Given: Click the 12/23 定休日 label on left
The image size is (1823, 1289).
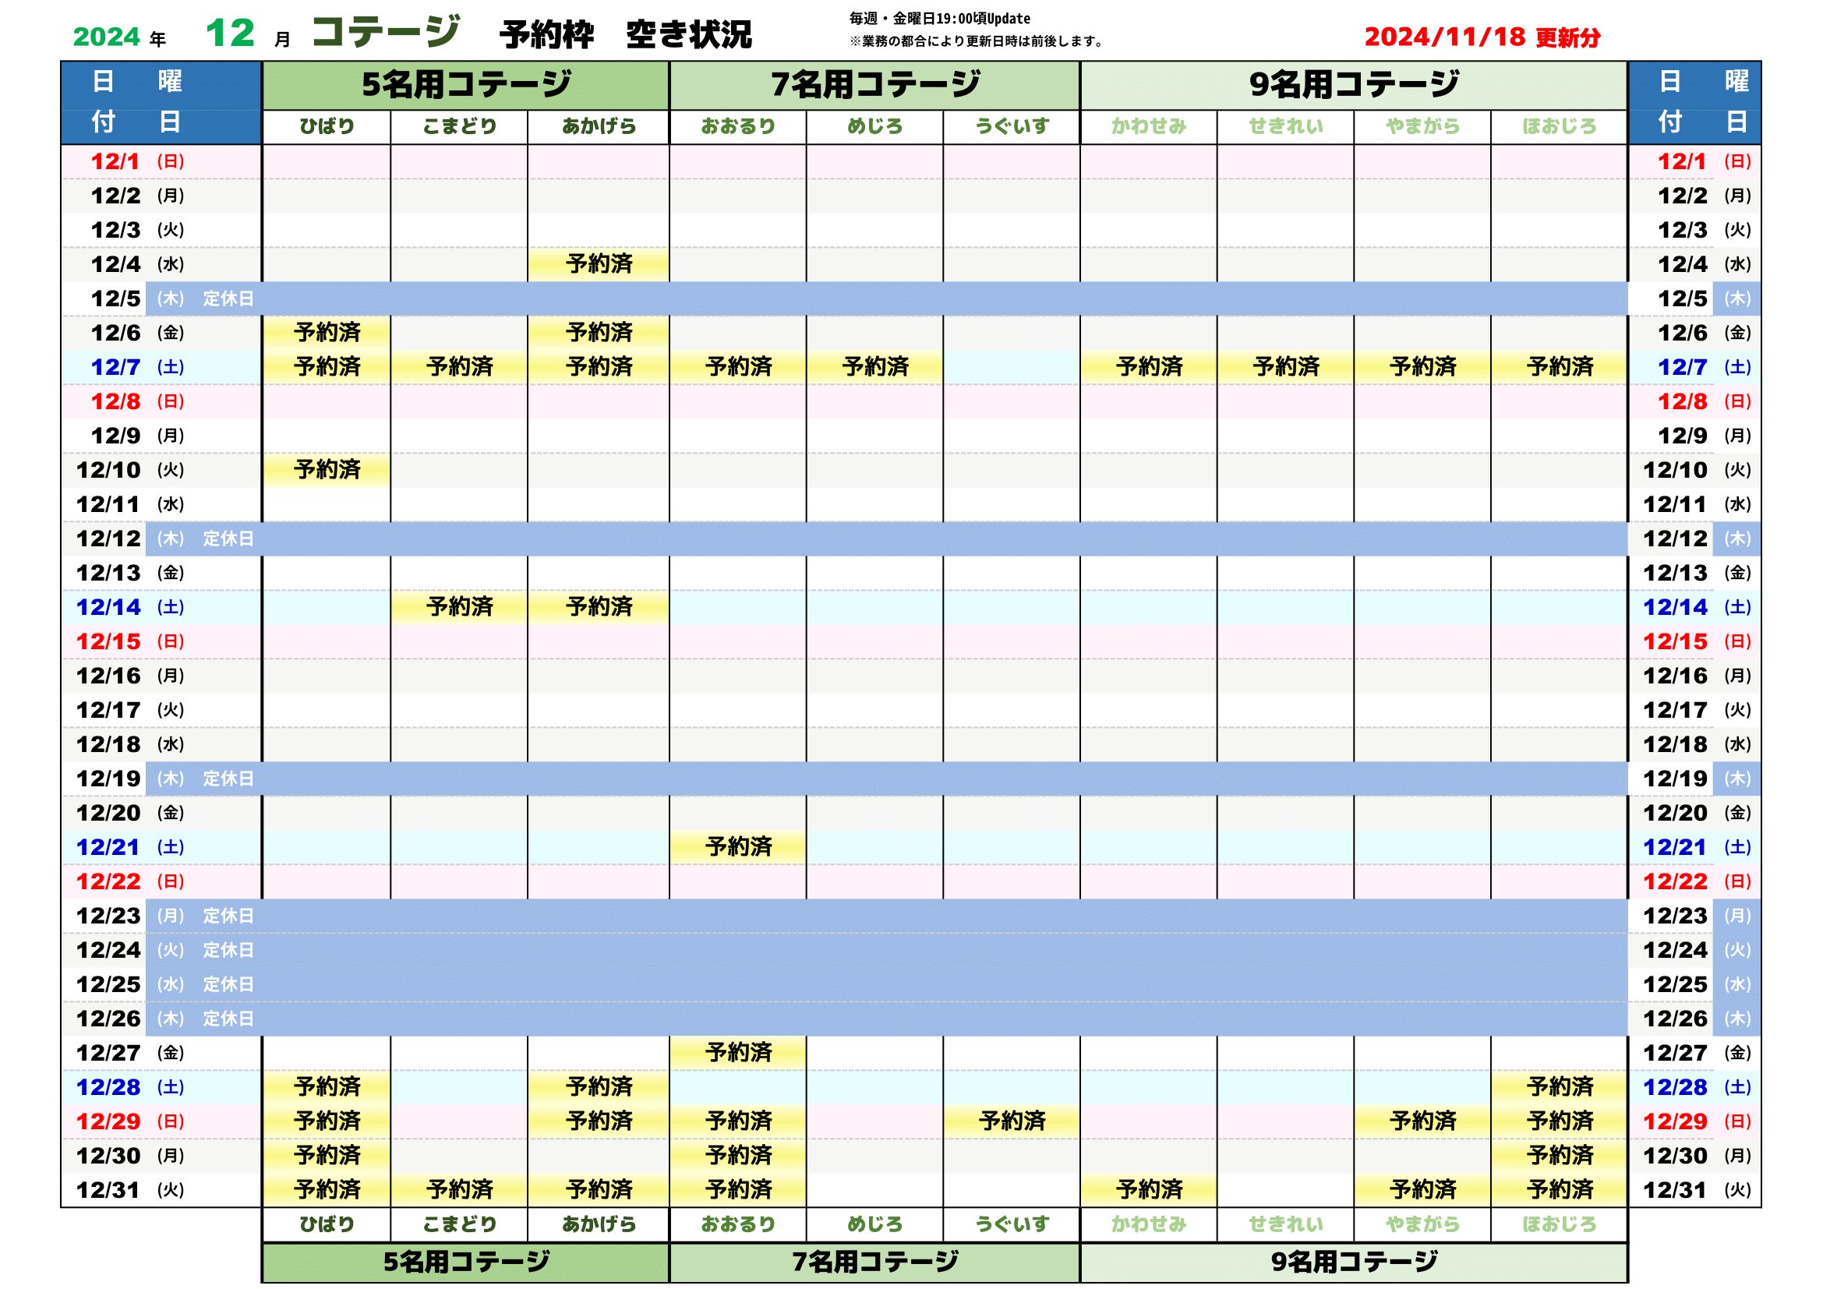Looking at the screenshot, I should point(228,916).
